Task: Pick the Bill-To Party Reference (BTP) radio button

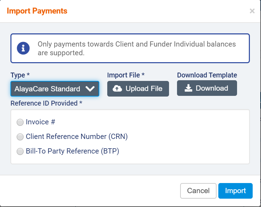Action: pos(20,151)
